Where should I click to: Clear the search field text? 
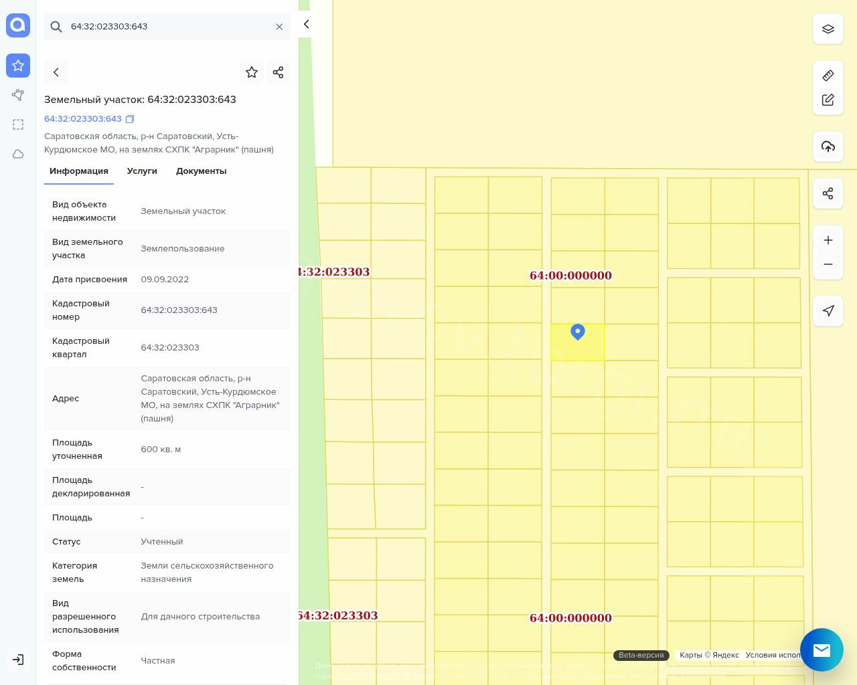tap(279, 27)
